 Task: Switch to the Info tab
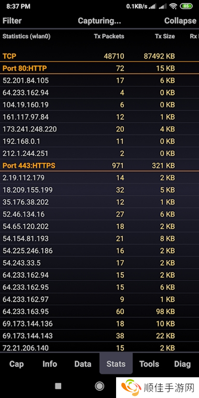pos(50,364)
